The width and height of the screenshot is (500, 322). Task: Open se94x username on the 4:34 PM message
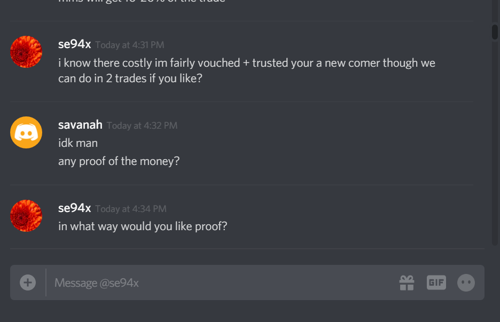(x=75, y=208)
